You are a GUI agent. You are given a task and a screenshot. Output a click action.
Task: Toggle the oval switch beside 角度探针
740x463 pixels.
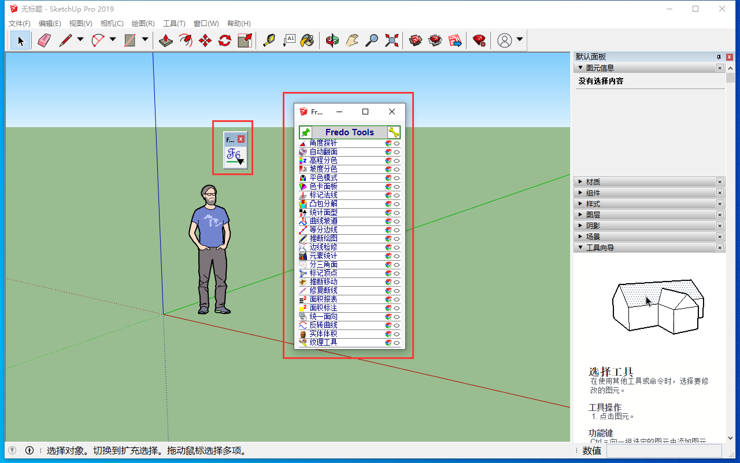coord(397,143)
